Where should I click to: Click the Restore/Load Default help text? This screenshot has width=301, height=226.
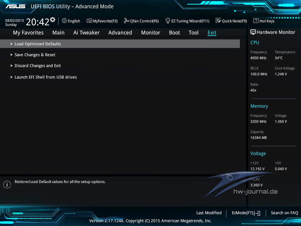pos(60,182)
